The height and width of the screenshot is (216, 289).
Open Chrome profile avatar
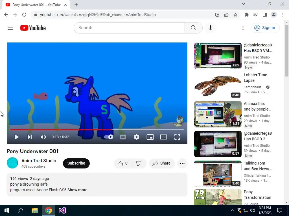coord(274,15)
